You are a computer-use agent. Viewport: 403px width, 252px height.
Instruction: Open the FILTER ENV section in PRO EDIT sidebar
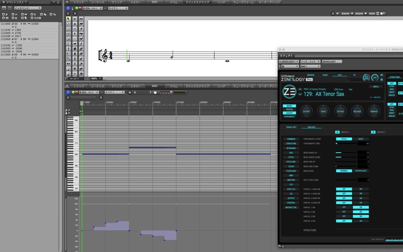pyautogui.click(x=291, y=171)
